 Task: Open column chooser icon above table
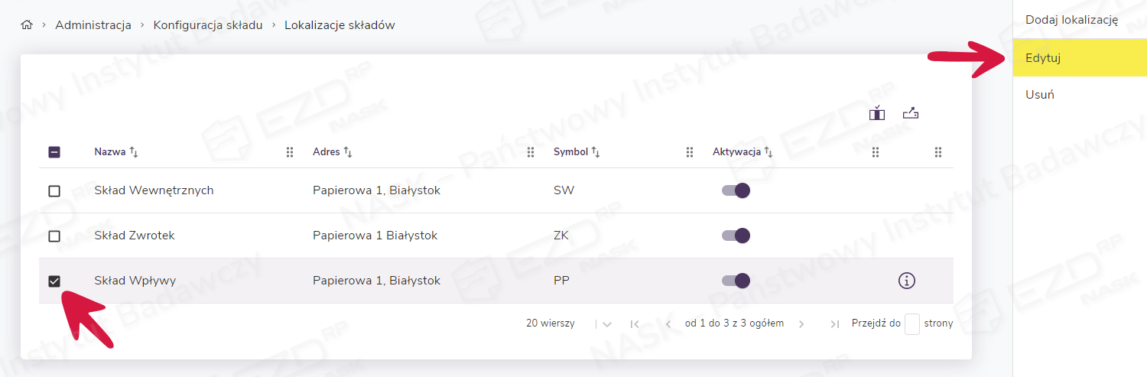[876, 113]
